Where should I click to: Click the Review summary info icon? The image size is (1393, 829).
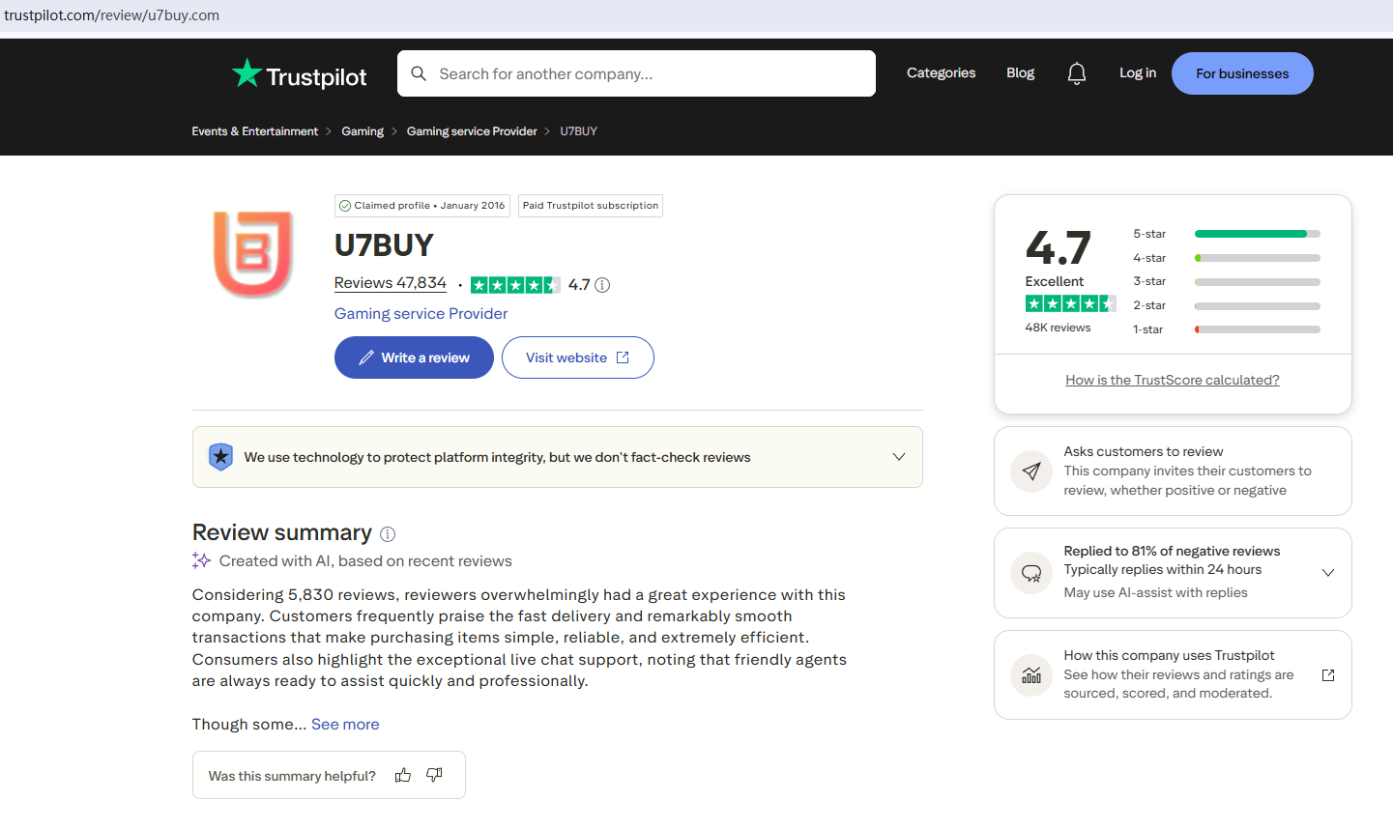click(x=388, y=534)
